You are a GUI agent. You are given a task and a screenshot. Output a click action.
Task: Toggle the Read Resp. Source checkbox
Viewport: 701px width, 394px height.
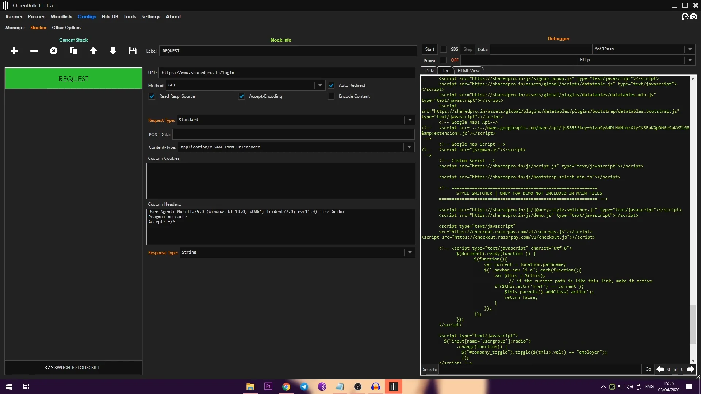point(151,96)
